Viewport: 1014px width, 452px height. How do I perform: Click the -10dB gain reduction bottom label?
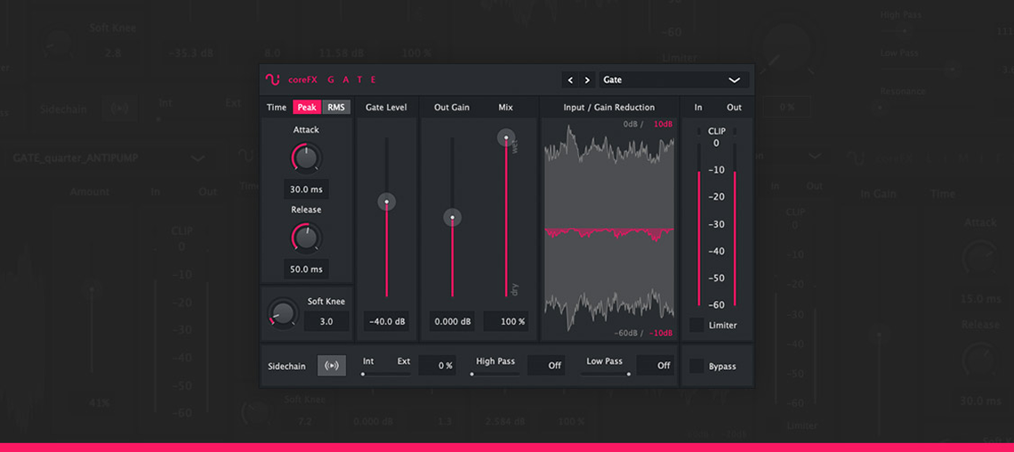click(x=661, y=333)
